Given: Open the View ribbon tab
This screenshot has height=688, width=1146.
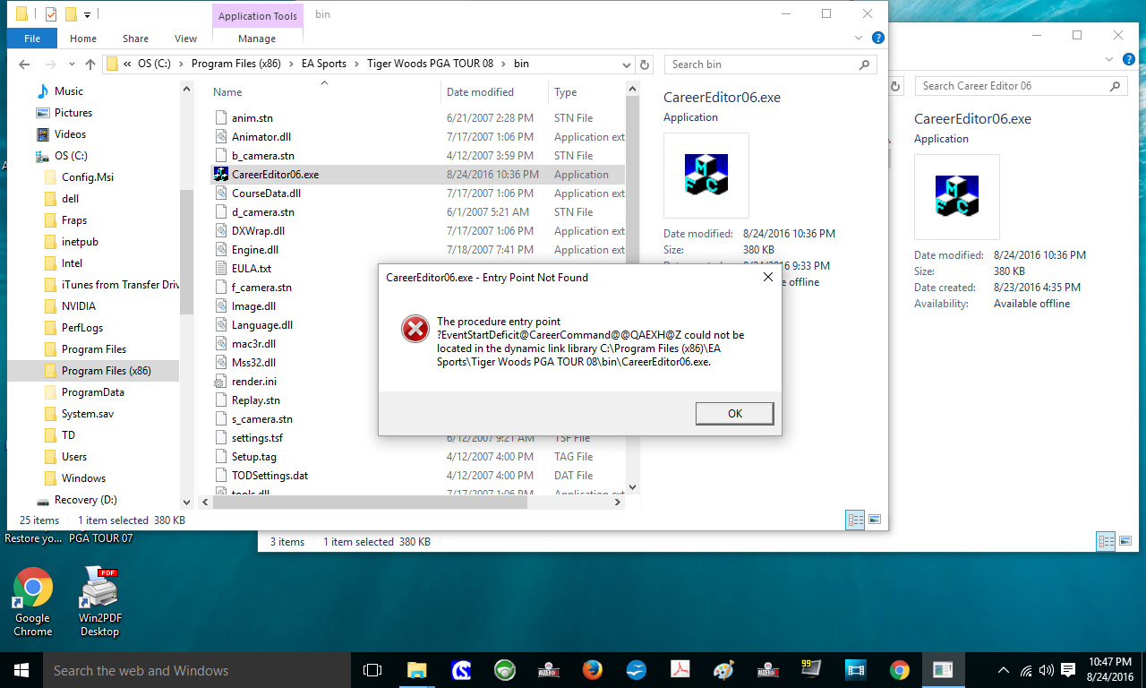Looking at the screenshot, I should pos(186,39).
